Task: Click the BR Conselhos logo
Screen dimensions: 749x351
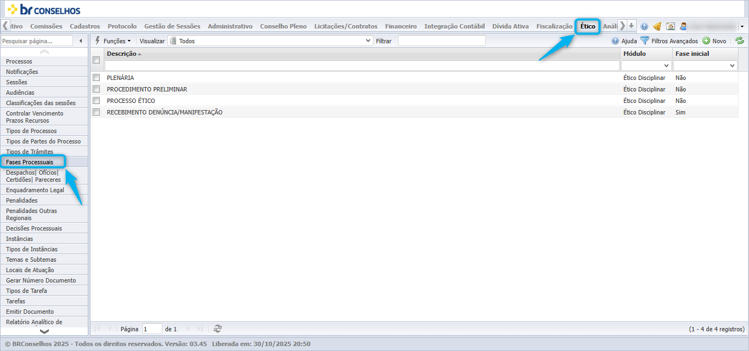Action: 44,9
